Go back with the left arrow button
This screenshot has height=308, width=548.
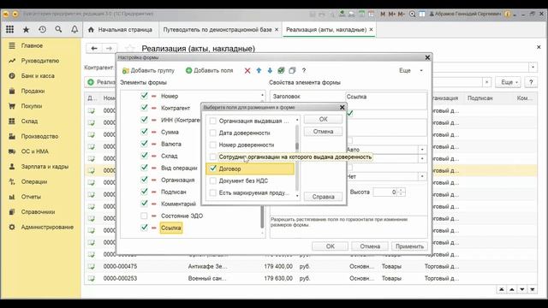click(x=94, y=48)
